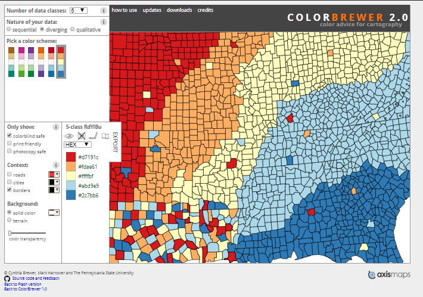Image resolution: width=423 pixels, height=297 pixels.
Task: Open the HEX color format dropdown
Action: point(77,144)
